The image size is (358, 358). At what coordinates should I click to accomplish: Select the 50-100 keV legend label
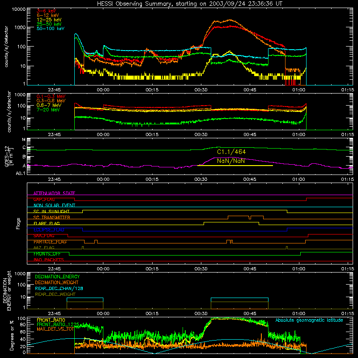pyautogui.click(x=51, y=29)
